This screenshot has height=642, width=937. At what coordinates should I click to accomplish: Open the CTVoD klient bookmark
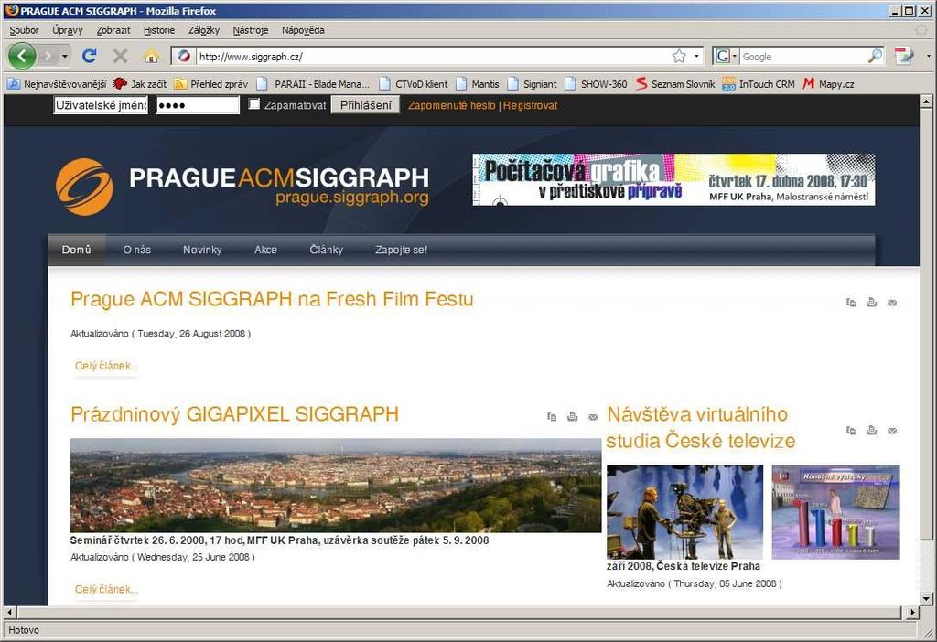coord(414,84)
